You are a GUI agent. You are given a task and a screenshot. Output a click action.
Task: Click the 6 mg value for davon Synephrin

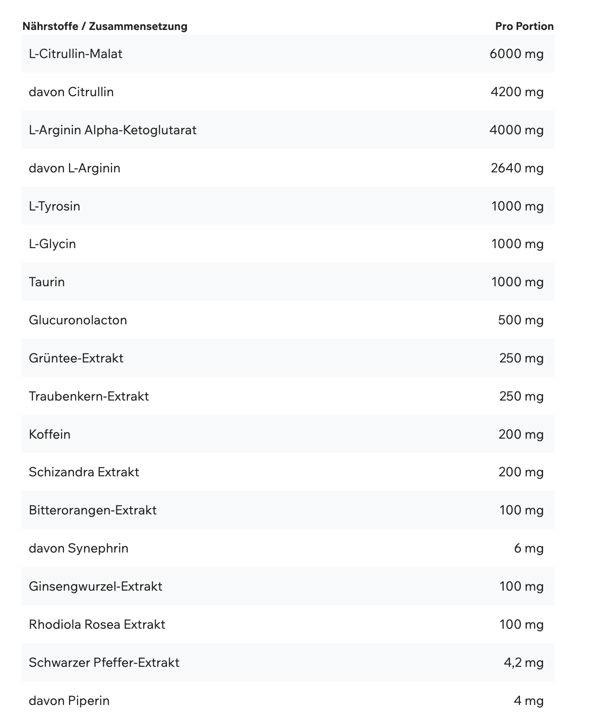point(529,548)
